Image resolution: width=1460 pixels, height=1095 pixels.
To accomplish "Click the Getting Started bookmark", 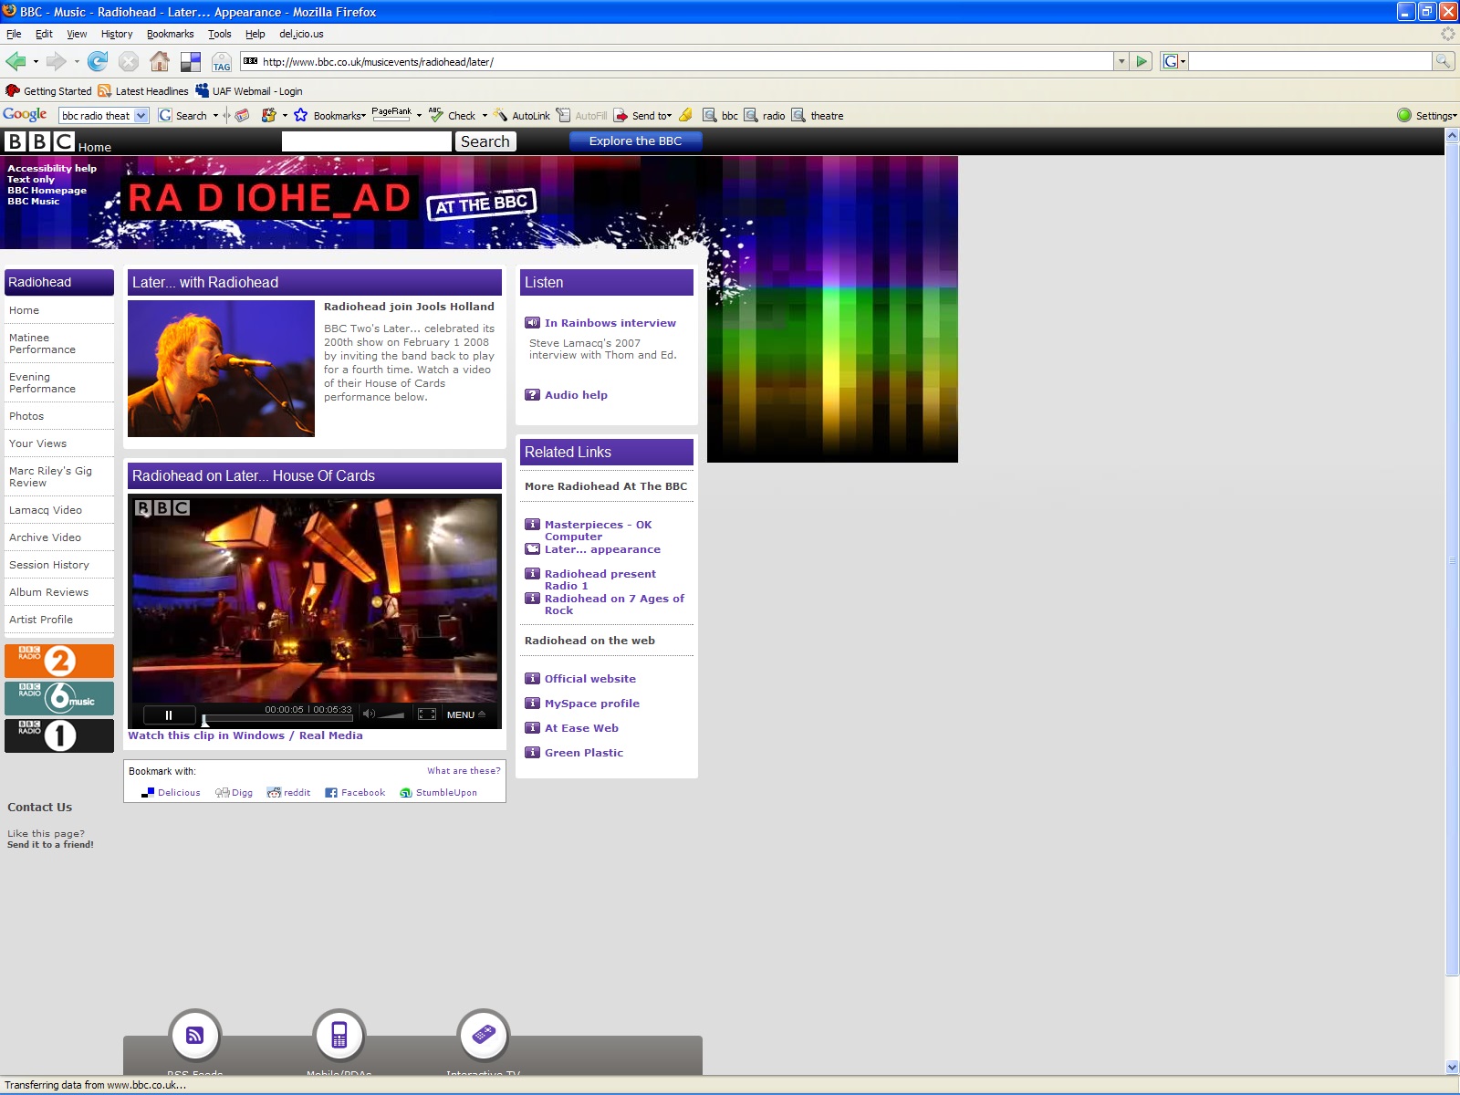I will (x=49, y=91).
